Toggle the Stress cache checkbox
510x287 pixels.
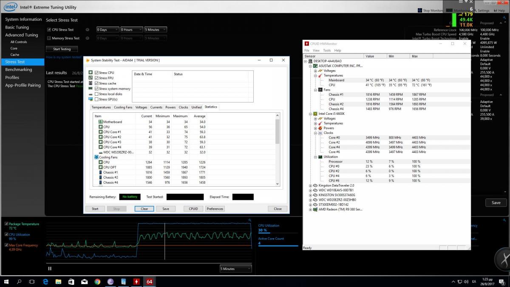click(x=96, y=83)
